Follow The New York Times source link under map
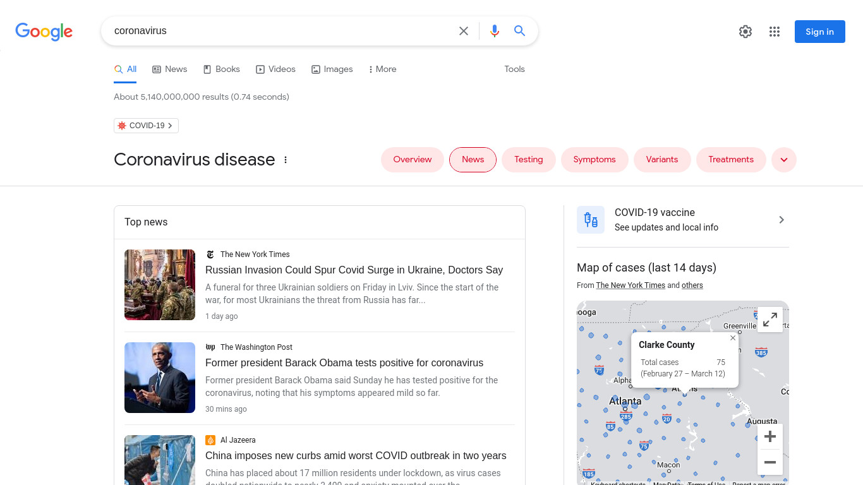This screenshot has width=863, height=485. coord(631,285)
